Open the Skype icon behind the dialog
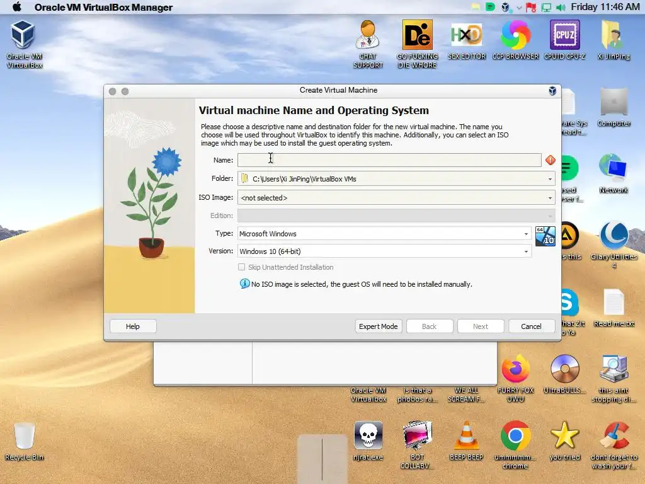The width and height of the screenshot is (645, 484). click(569, 303)
